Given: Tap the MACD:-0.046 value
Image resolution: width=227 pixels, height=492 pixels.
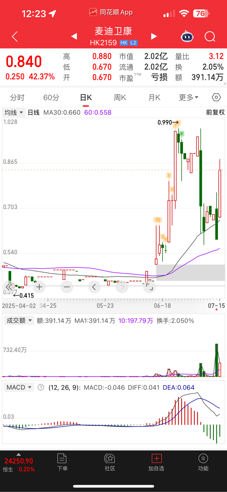Looking at the screenshot, I should click(104, 388).
